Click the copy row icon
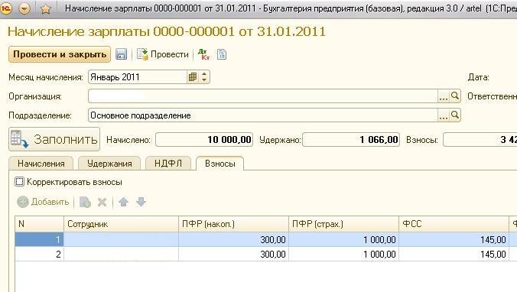The image size is (517, 292). click(x=85, y=202)
